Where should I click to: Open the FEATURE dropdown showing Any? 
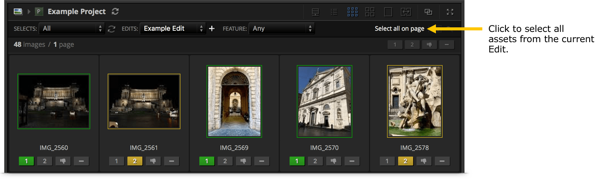click(x=282, y=28)
